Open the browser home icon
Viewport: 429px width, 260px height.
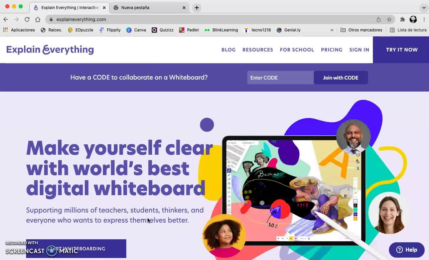tap(38, 19)
